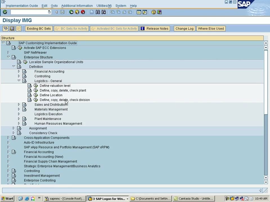Expand the Sales and Distribution node
This screenshot has height=202, width=270.
coord(19,104)
